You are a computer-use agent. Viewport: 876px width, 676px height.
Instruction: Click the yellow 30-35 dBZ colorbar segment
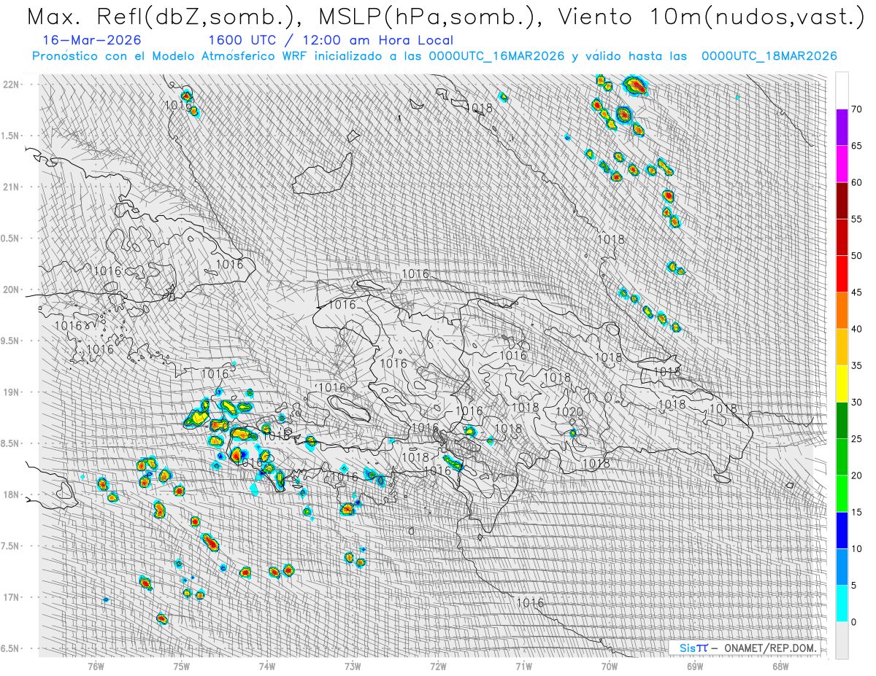coord(842,384)
